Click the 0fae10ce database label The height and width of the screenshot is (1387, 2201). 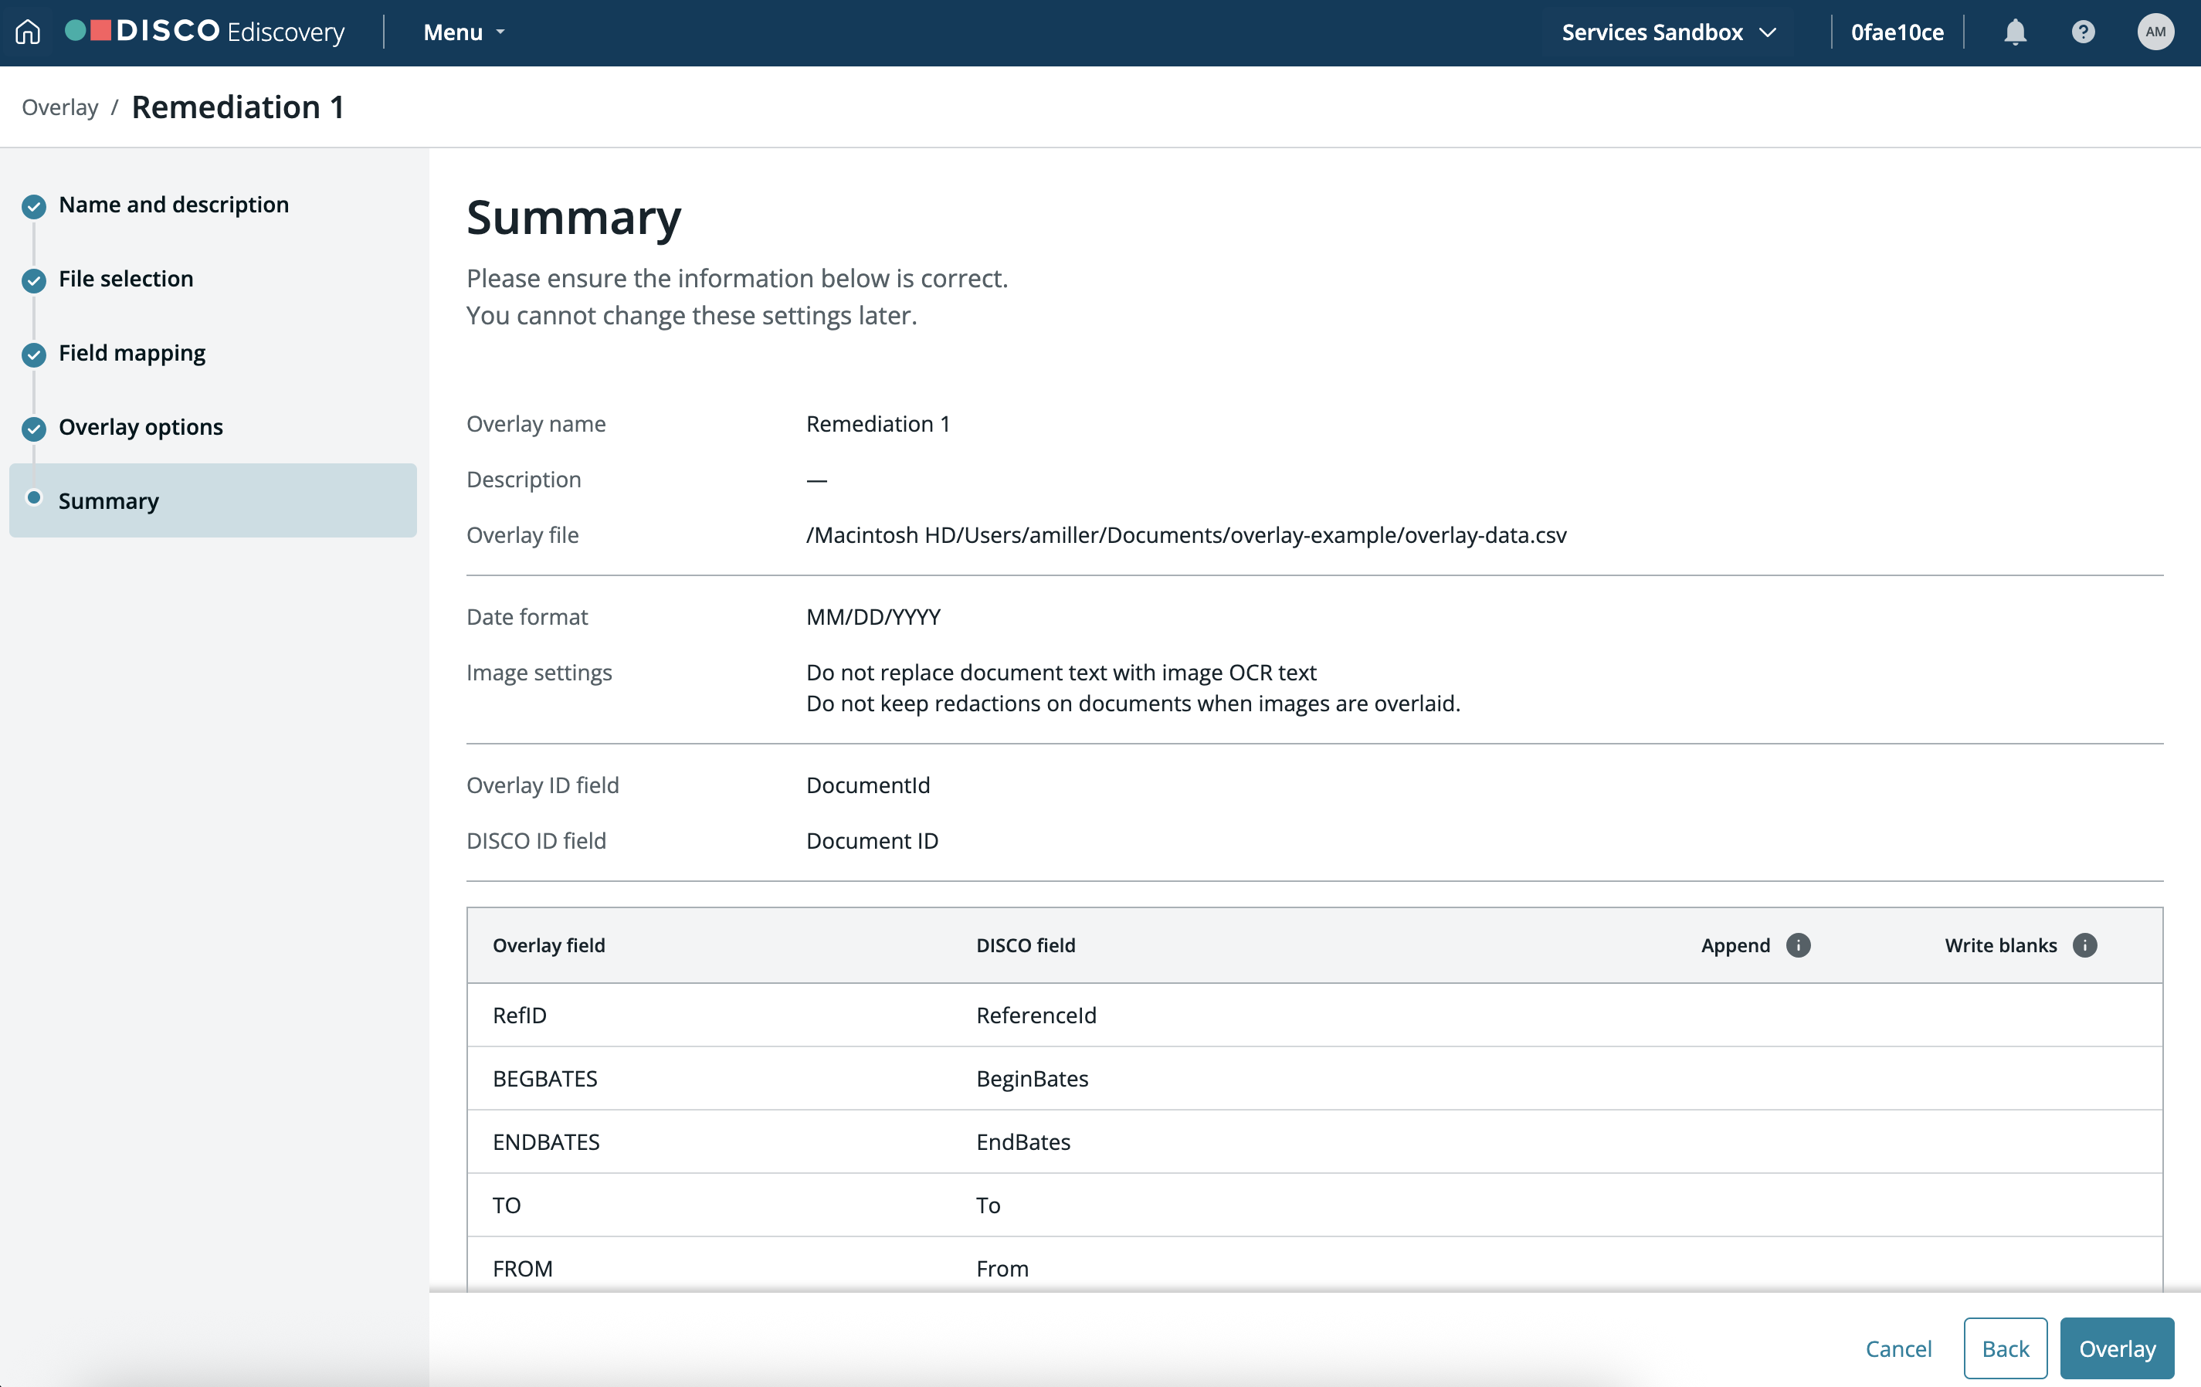1897,32
